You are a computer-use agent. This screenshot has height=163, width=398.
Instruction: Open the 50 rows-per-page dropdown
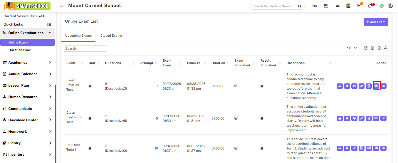(352, 48)
